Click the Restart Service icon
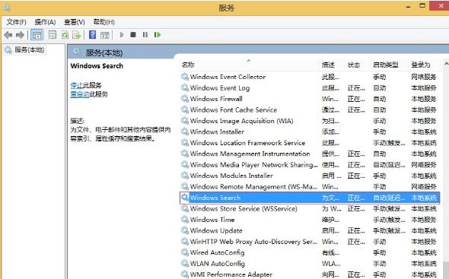The height and width of the screenshot is (279, 449). coord(158,35)
